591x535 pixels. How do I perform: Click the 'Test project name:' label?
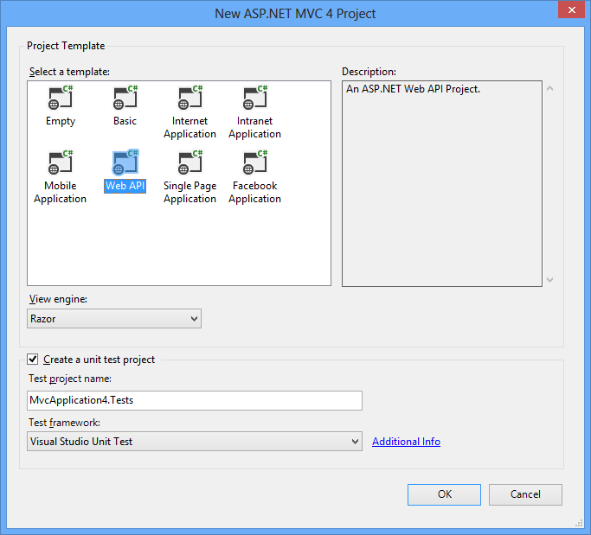point(70,379)
